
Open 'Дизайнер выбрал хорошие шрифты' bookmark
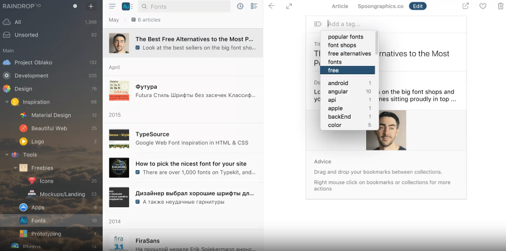coord(182,198)
